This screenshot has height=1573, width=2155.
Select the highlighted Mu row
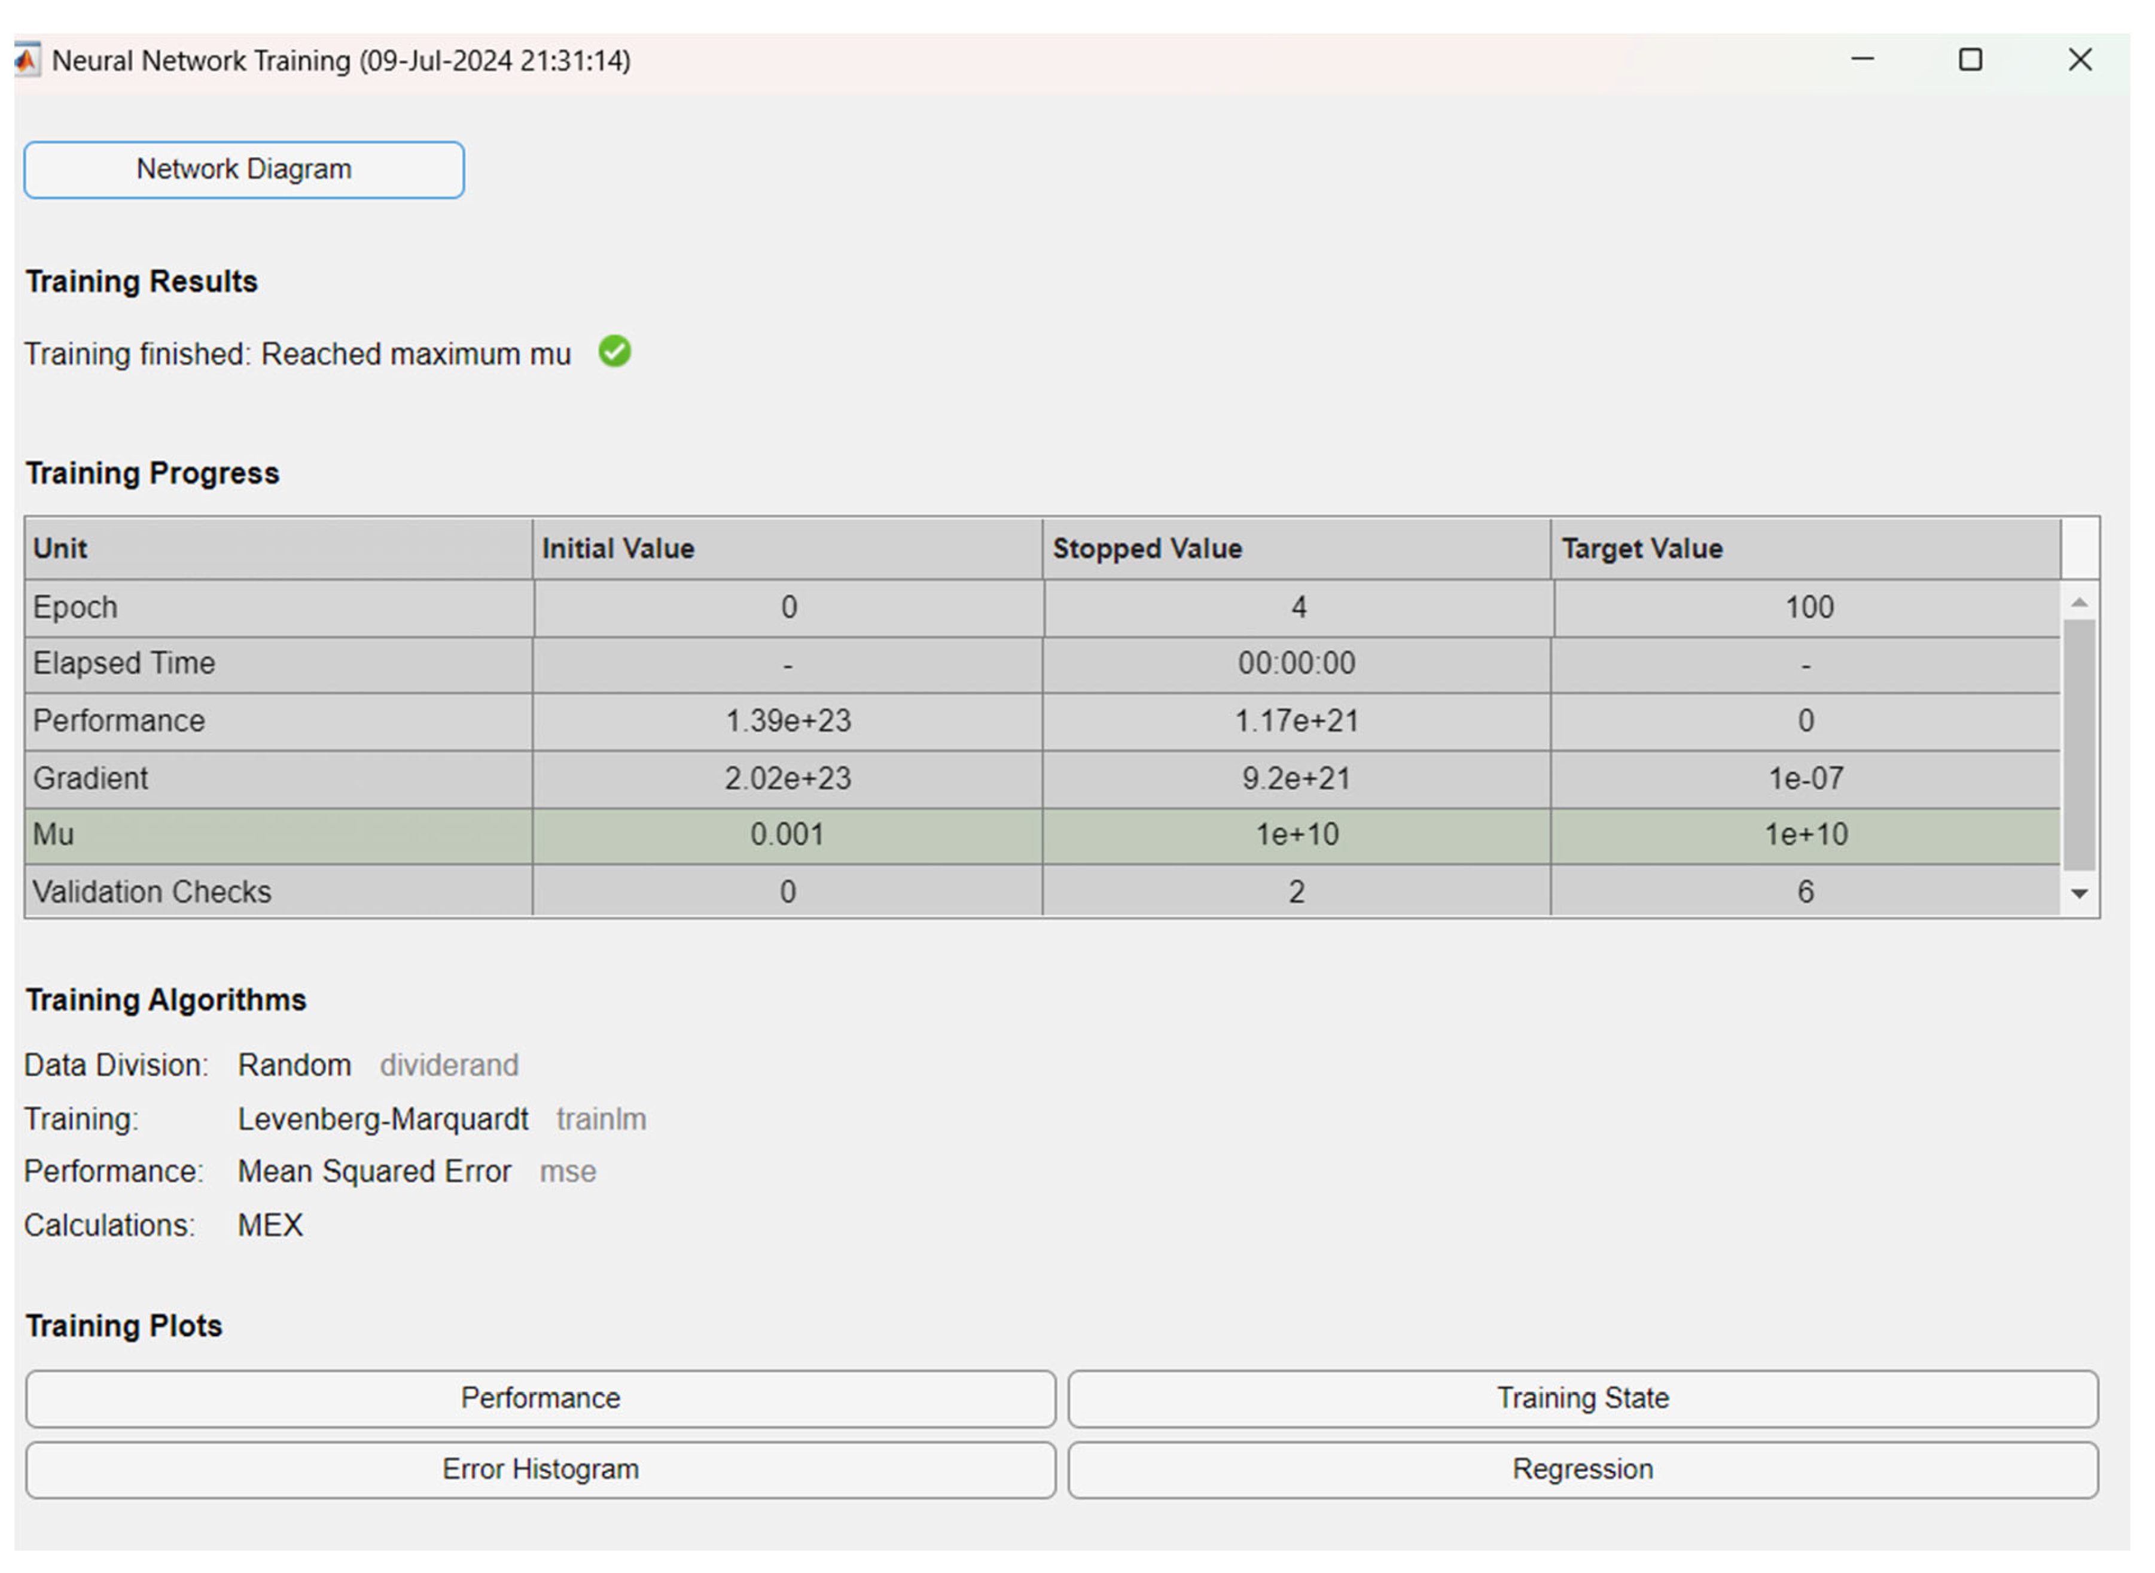(276, 834)
